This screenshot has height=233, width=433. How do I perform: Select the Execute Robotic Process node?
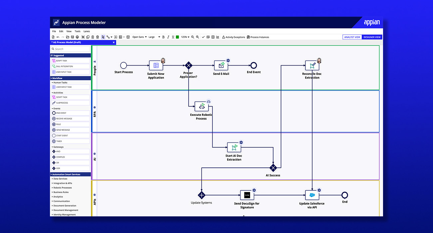202,107
